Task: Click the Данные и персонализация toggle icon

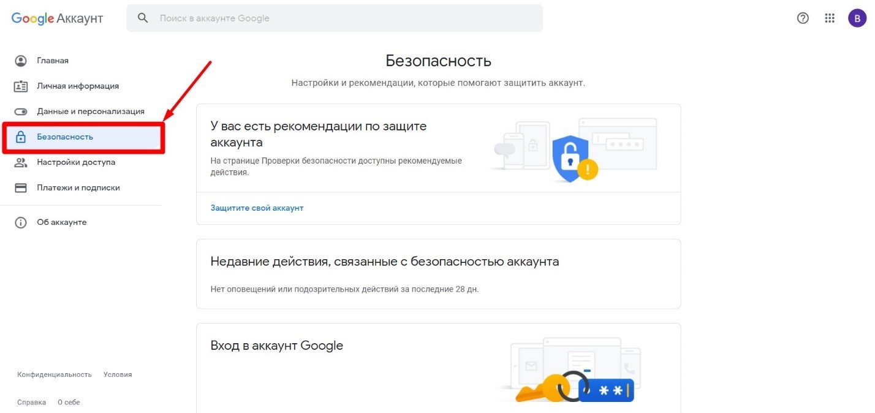Action: tap(21, 112)
